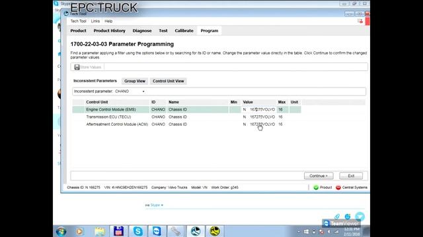The height and width of the screenshot is (237, 423).
Task: Open the Skype dropdown link below Tech Tool
Action: point(157,205)
